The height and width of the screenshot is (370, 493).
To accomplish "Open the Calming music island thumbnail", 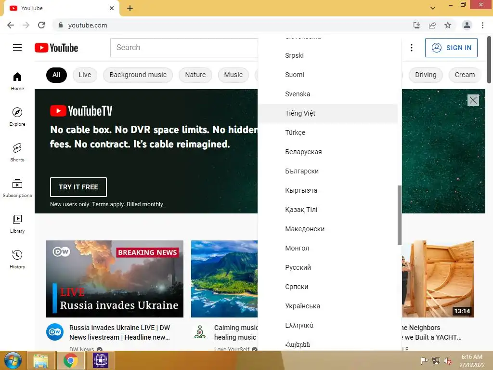I will 224,279.
